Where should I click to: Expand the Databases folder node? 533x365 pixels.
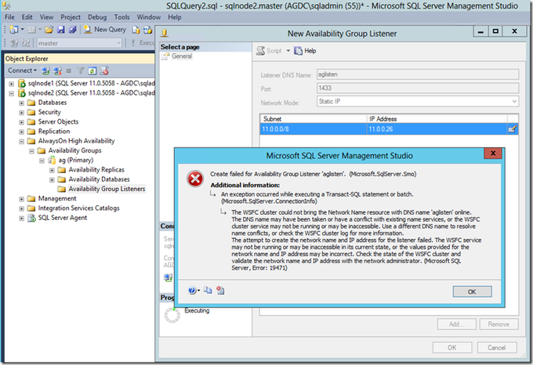click(x=21, y=103)
